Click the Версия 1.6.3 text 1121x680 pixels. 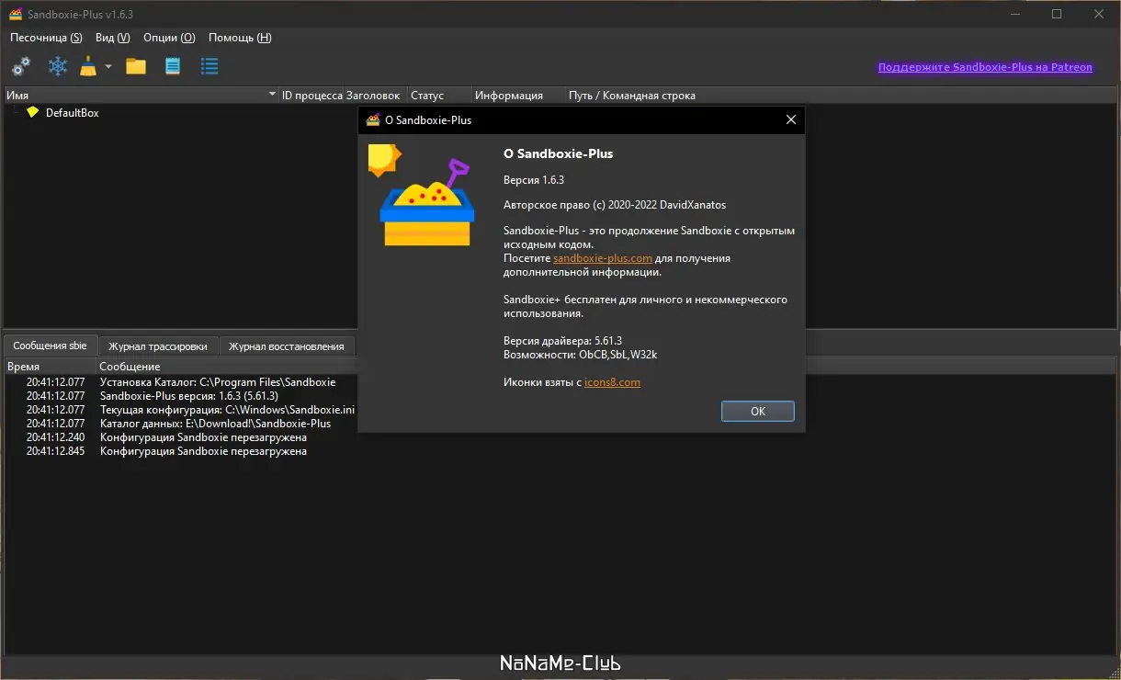[x=534, y=180]
